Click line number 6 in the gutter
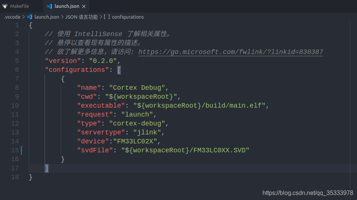Image resolution: width=357 pixels, height=200 pixels. click(17, 70)
